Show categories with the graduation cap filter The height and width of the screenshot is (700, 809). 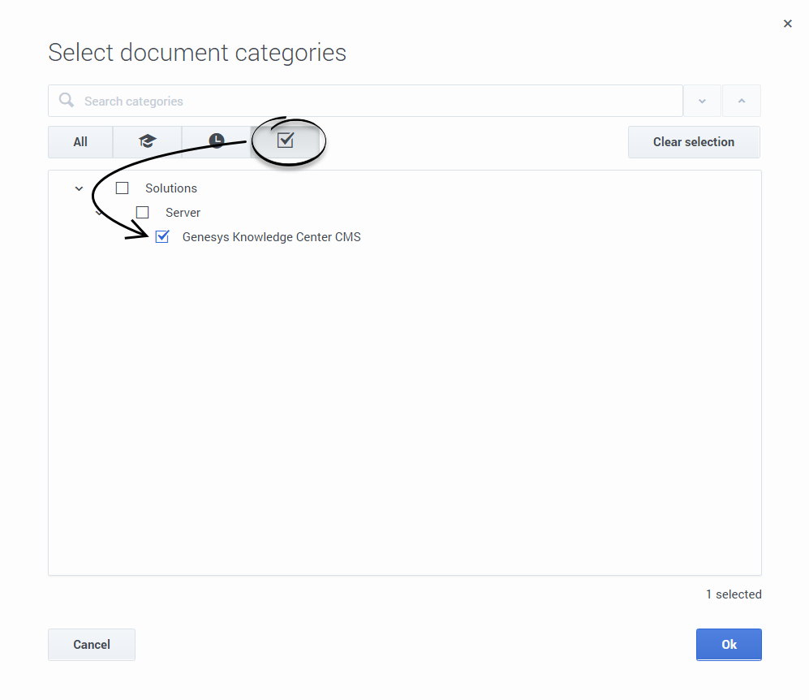(x=147, y=141)
